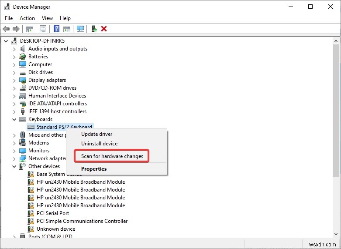This screenshot has height=249, width=341.
Task: Click the Computer category monitor icon
Action: click(x=23, y=64)
